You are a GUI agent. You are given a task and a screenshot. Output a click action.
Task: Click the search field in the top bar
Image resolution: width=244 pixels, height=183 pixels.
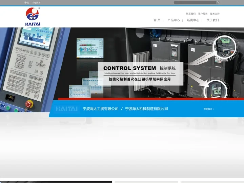click(195, 2)
